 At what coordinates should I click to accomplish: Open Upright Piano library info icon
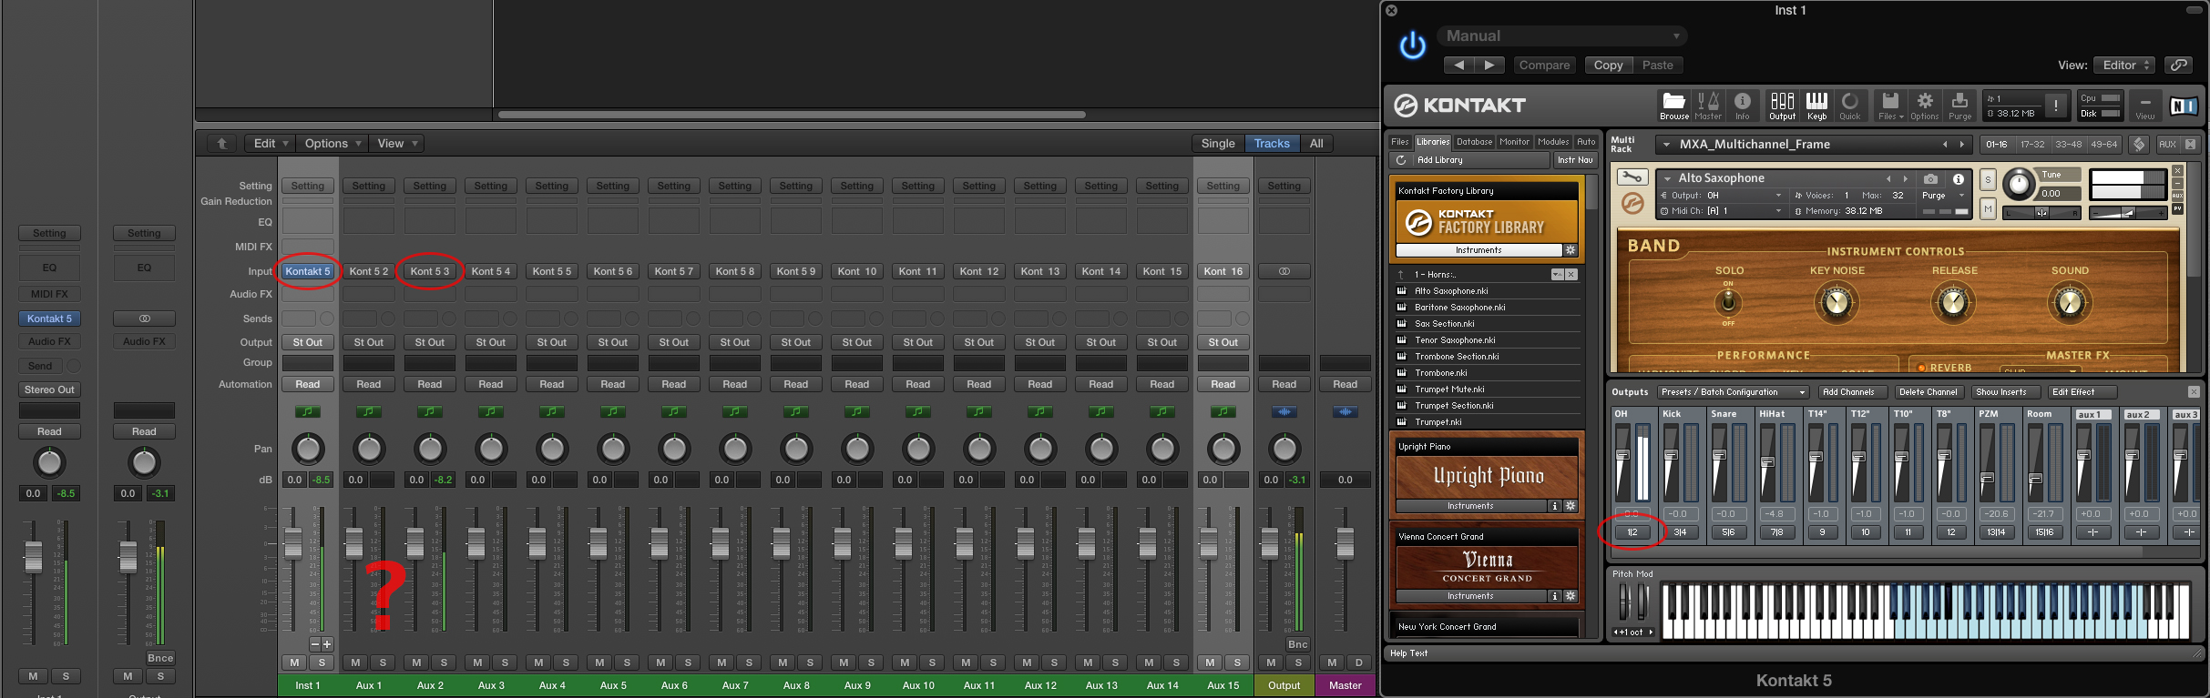pos(1555,506)
